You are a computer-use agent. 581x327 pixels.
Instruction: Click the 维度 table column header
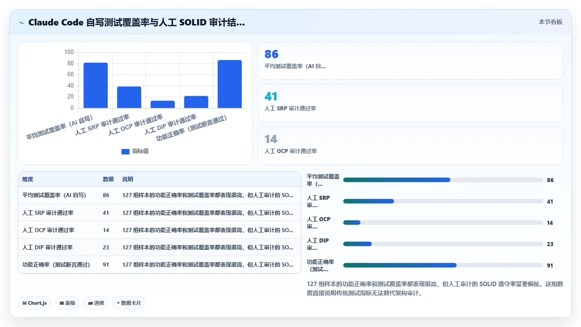point(28,179)
